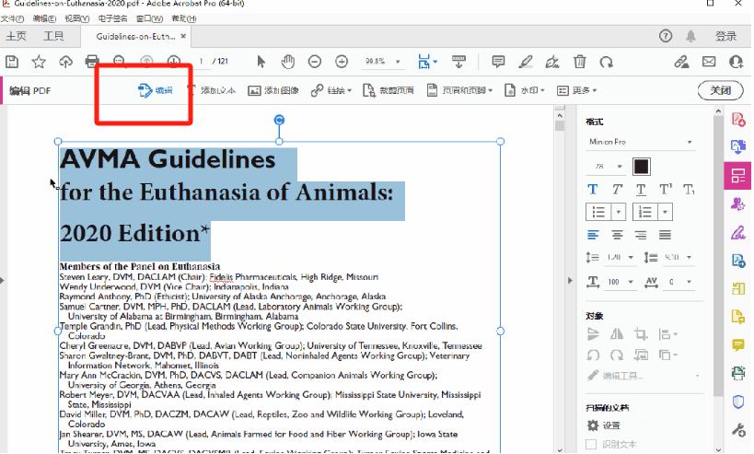Click 添加文本 add text button
This screenshot has height=454, width=754.
[x=211, y=90]
